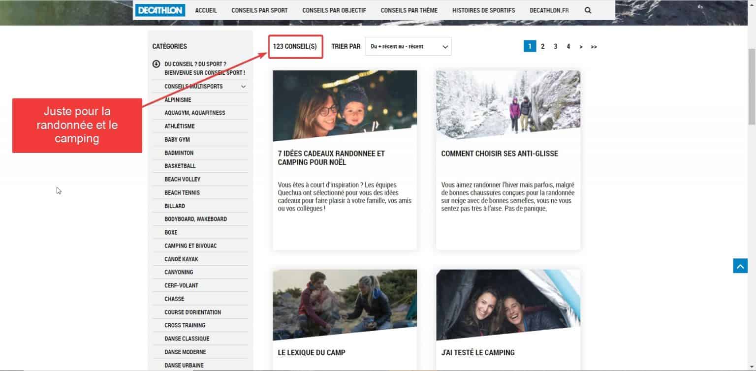Select 'Du + récent au - récent' sorting option
This screenshot has height=371, width=756.
pos(399,46)
